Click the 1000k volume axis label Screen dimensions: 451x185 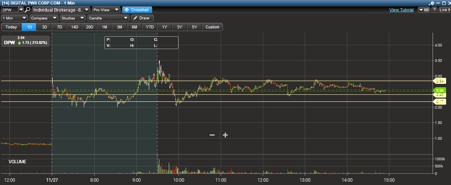pyautogui.click(x=439, y=159)
